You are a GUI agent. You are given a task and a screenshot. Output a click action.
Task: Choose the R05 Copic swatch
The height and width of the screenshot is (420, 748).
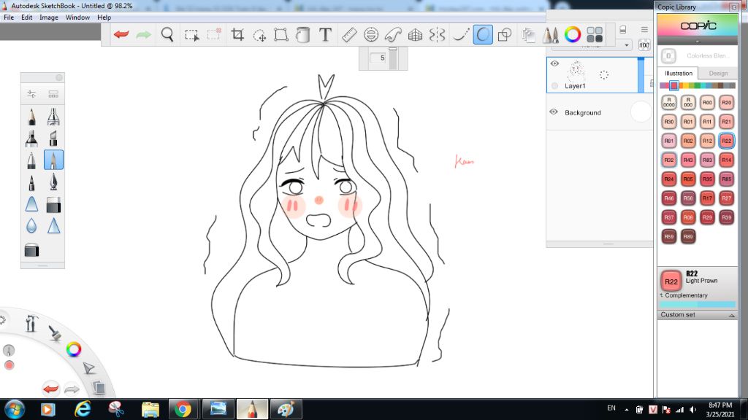pos(688,179)
